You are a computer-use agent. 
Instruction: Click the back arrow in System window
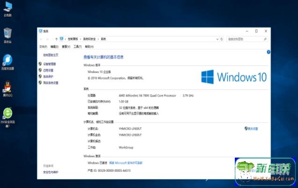point(41,39)
